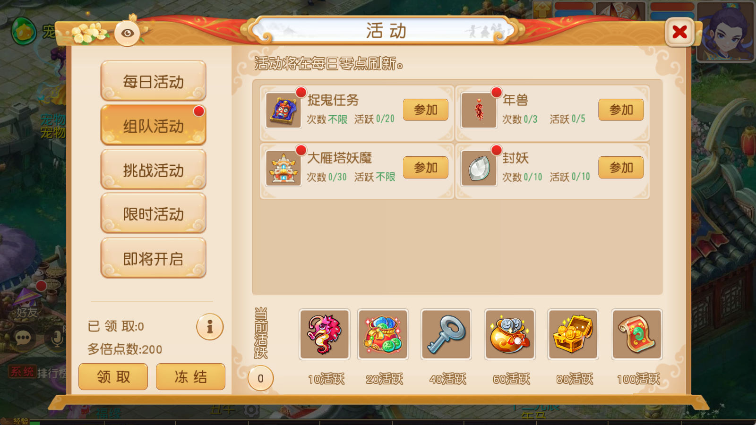Join the 年兽 activity with 参加
The height and width of the screenshot is (425, 756).
click(621, 110)
